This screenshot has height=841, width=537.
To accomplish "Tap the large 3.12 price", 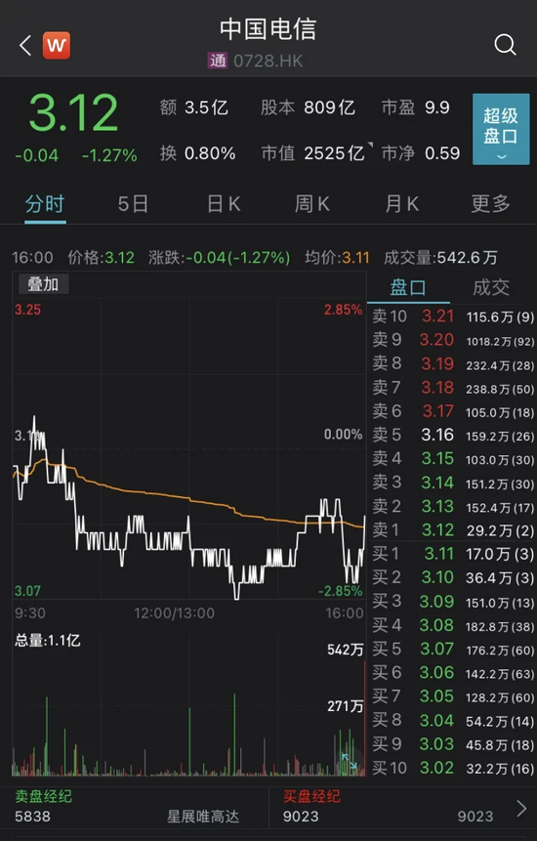I will pyautogui.click(x=73, y=112).
